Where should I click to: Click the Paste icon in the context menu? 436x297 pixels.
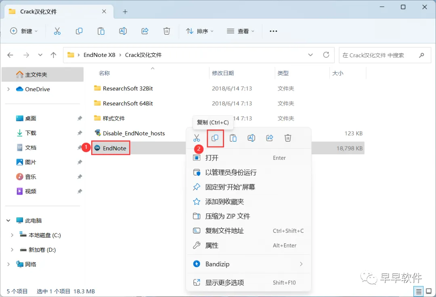pos(233,138)
